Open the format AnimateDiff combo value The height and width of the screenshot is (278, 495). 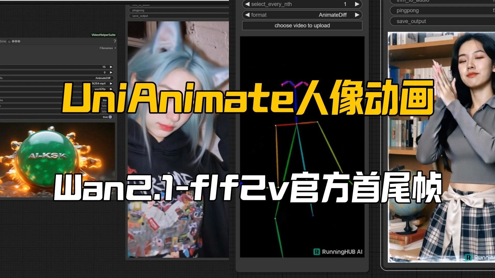[x=333, y=15]
